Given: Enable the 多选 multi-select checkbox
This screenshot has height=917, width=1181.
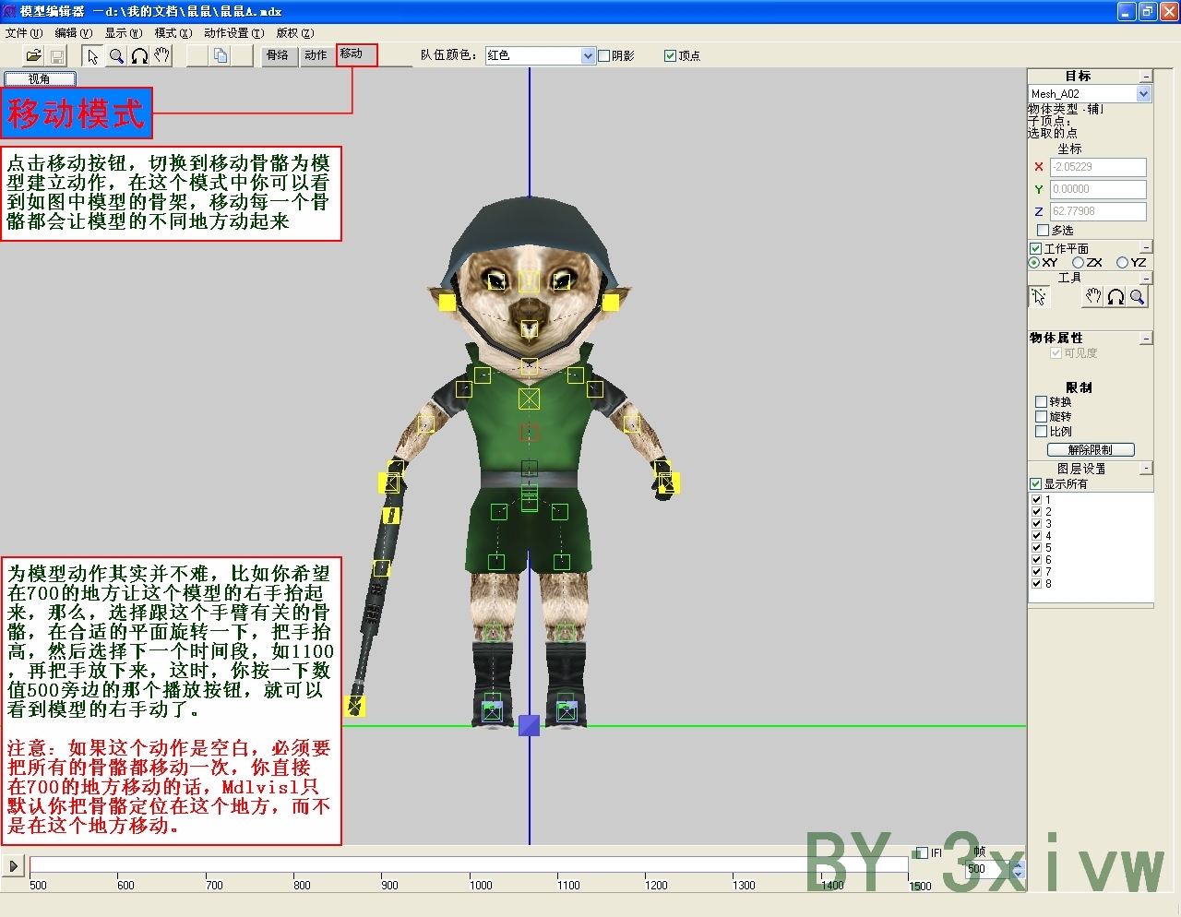Looking at the screenshot, I should pos(1044,231).
